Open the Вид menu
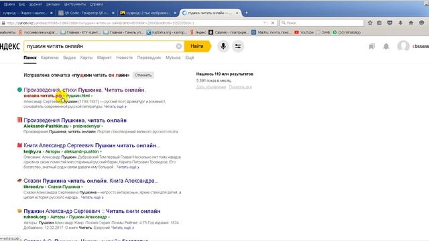The image size is (429, 241). (x=22, y=5)
